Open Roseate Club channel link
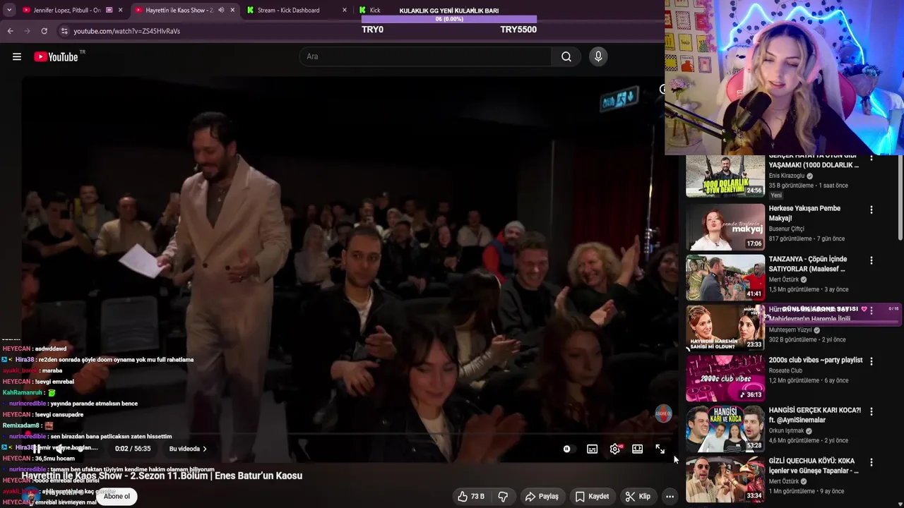The height and width of the screenshot is (508, 904). [785, 370]
